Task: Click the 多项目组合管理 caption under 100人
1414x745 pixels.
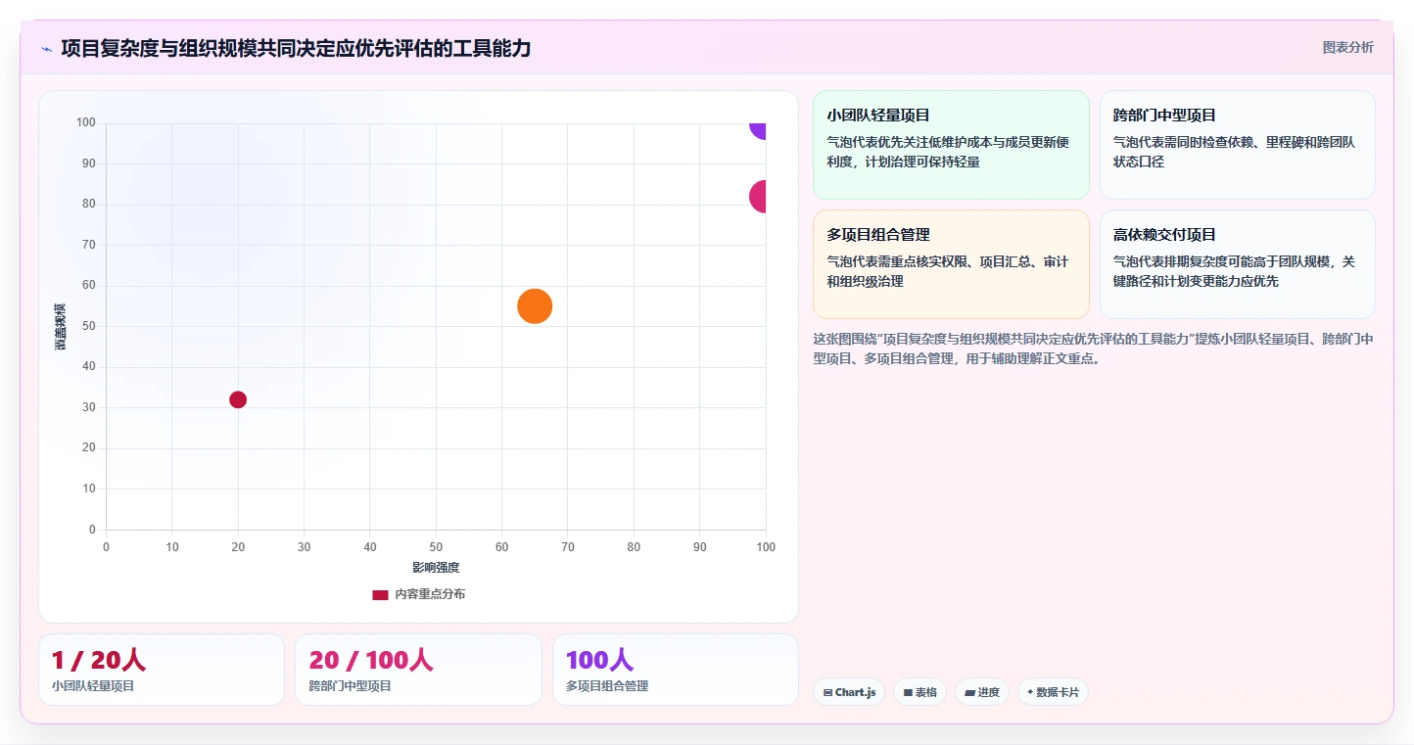Action: tap(607, 686)
